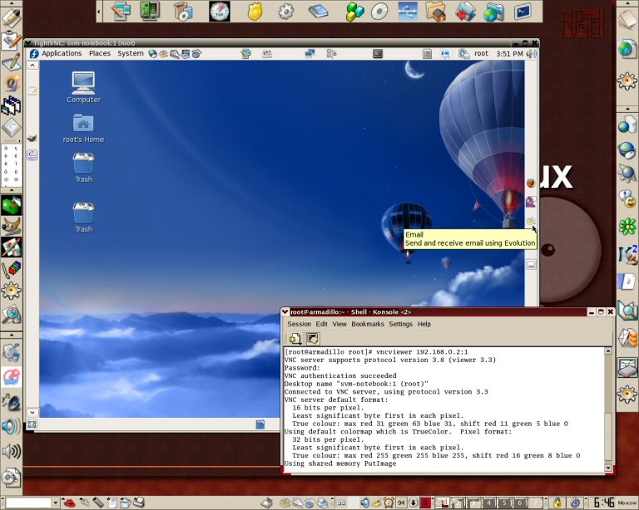Open Konsole Edit menu
639x510 pixels.
(x=321, y=324)
